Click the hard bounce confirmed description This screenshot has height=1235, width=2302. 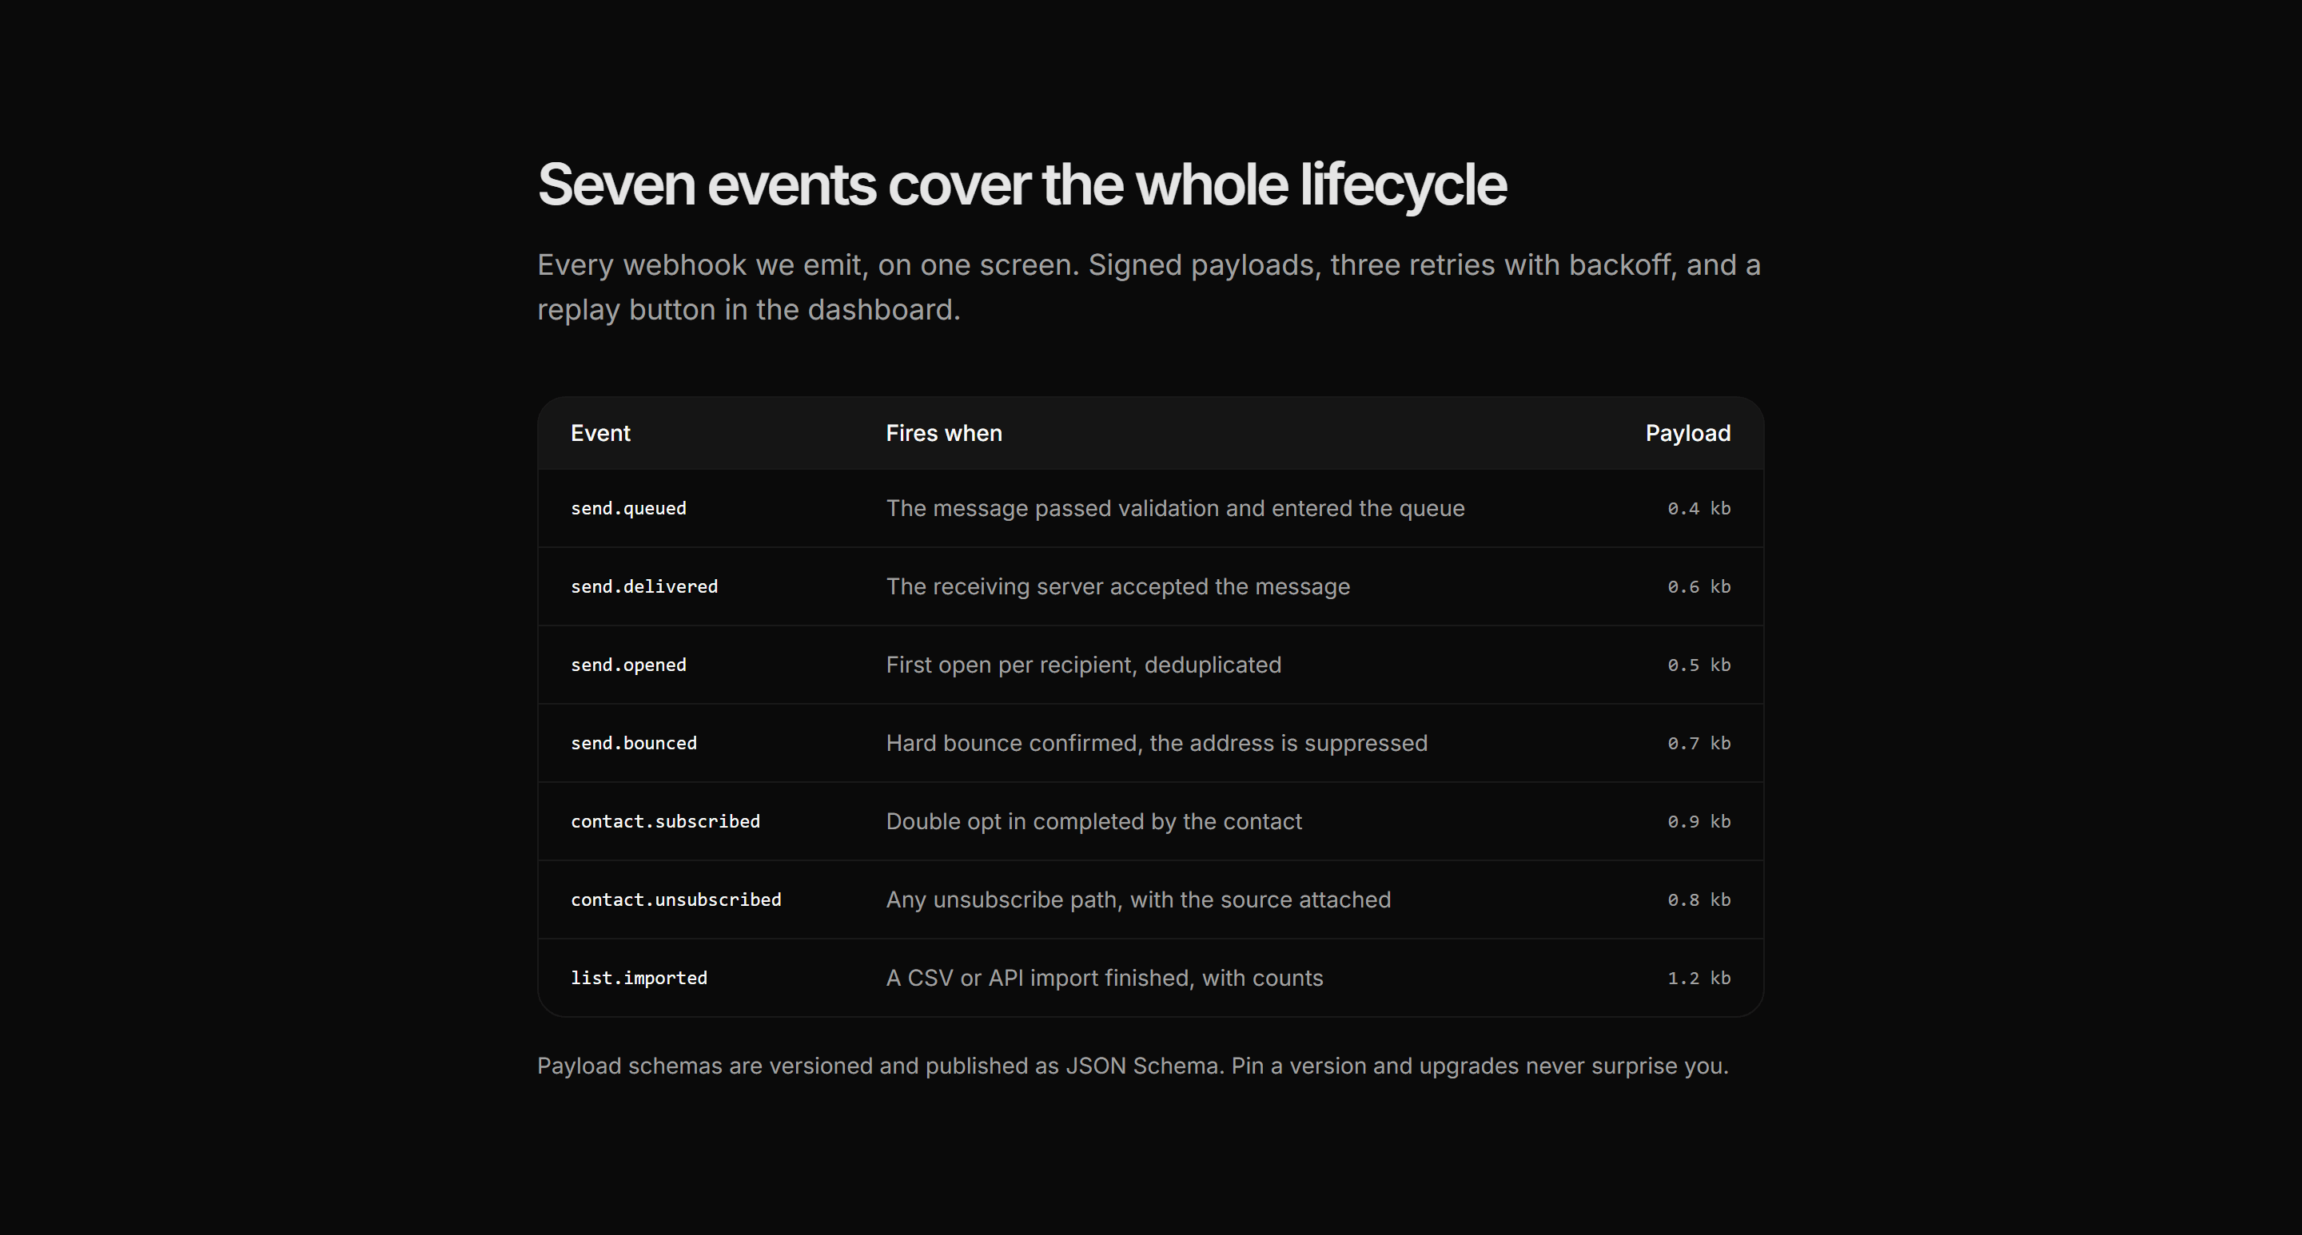coord(1157,743)
